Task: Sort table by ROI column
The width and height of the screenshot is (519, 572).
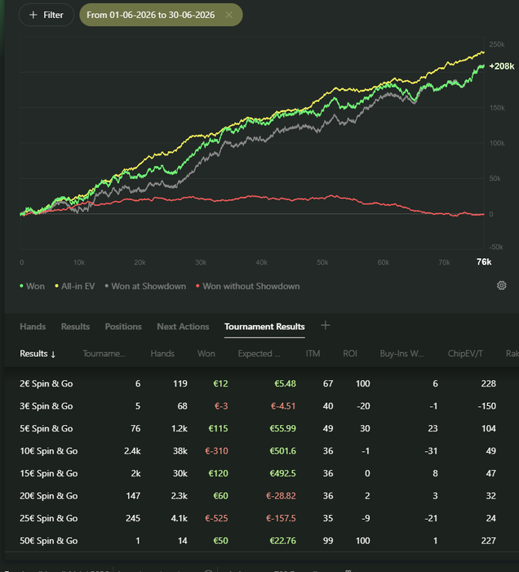Action: [350, 354]
